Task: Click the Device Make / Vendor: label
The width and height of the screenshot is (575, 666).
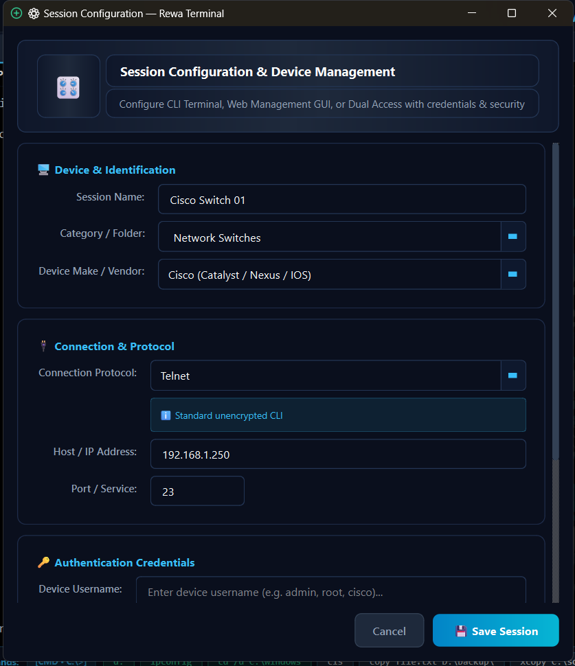Action: coord(91,271)
